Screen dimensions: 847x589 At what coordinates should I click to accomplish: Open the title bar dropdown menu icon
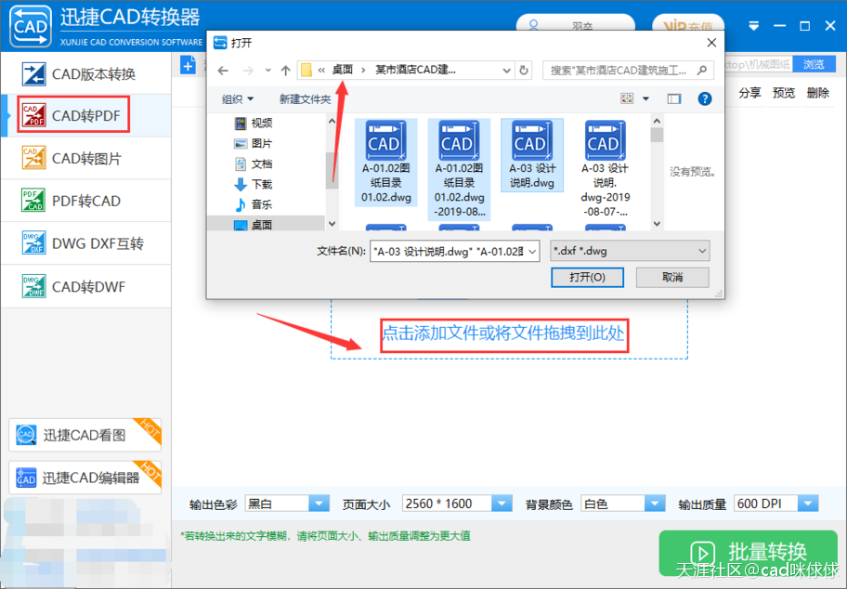753,26
